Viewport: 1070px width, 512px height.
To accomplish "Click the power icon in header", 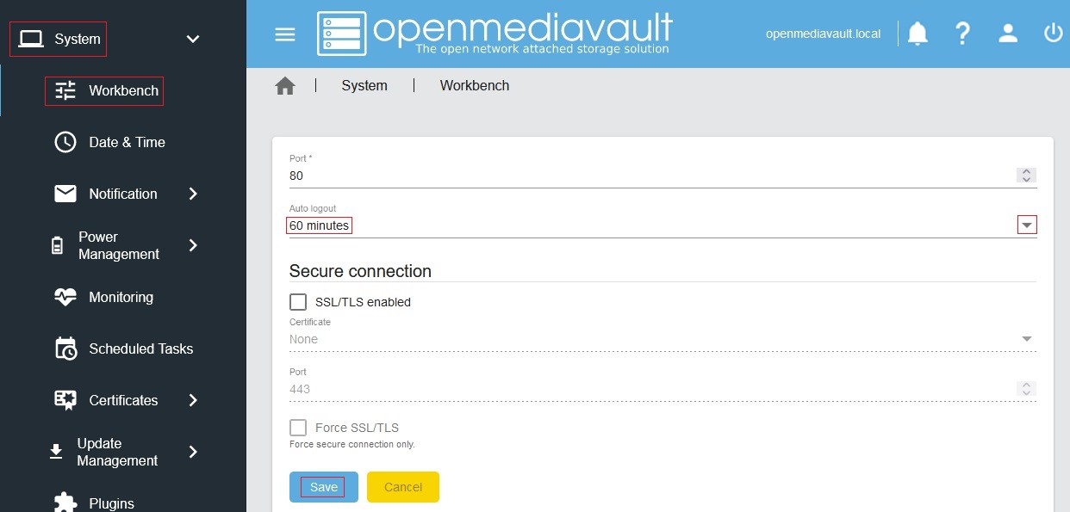I will pyautogui.click(x=1053, y=34).
